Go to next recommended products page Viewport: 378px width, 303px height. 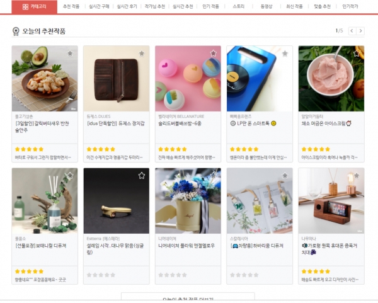click(x=360, y=31)
